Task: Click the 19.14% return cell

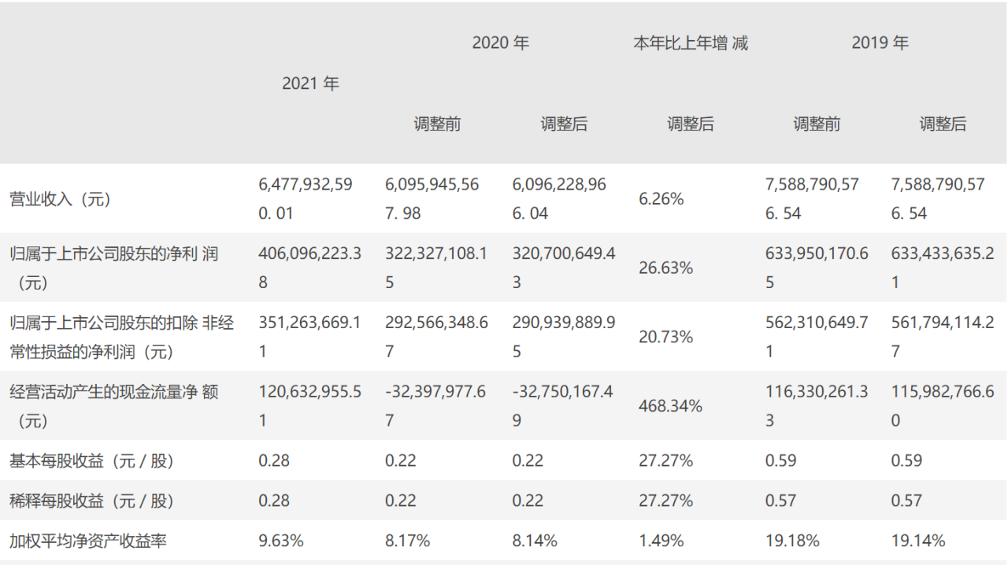Action: pos(919,541)
